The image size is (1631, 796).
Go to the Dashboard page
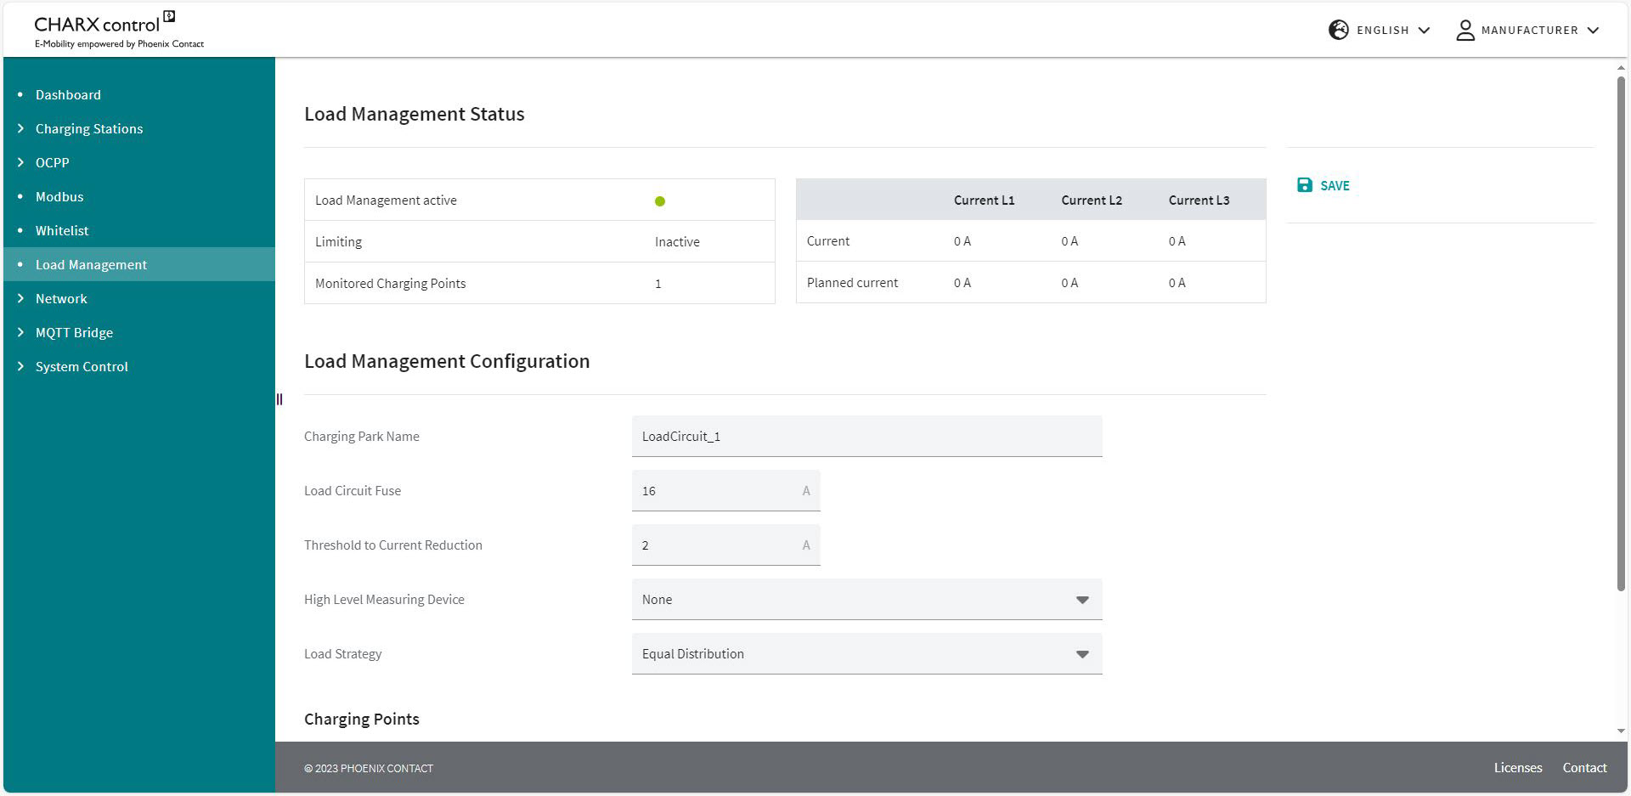tap(68, 94)
